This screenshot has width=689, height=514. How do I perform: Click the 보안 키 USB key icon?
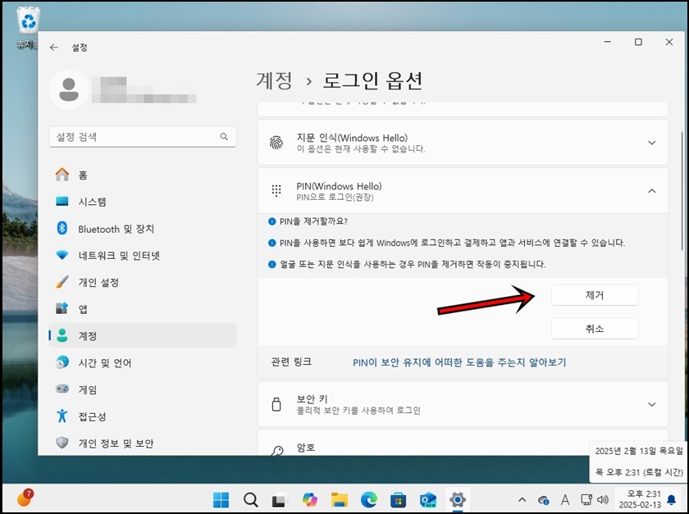(x=276, y=404)
